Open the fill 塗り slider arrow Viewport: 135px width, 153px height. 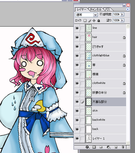click(x=122, y=20)
